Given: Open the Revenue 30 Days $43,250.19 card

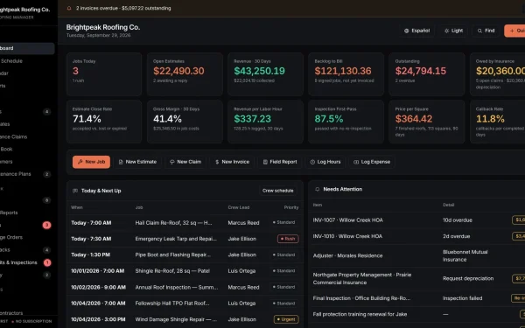Looking at the screenshot, I should point(265,74).
